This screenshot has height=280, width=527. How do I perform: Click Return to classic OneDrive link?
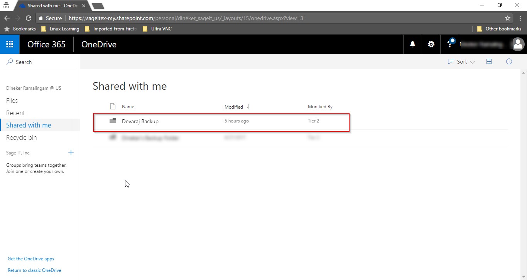coord(34,270)
